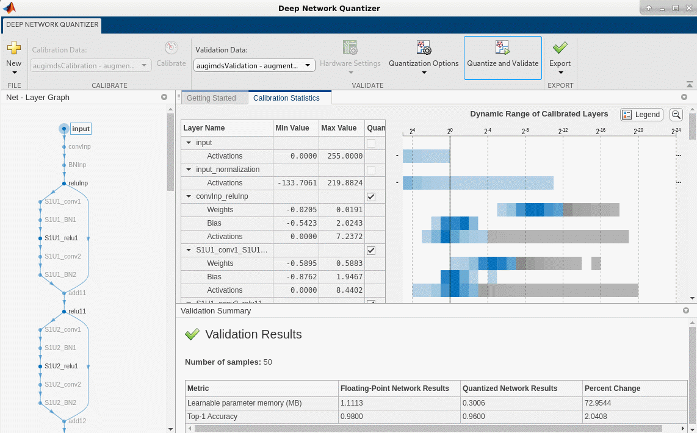Click calibration statistics vertical scrollbar
697x433 pixels.
click(x=693, y=126)
